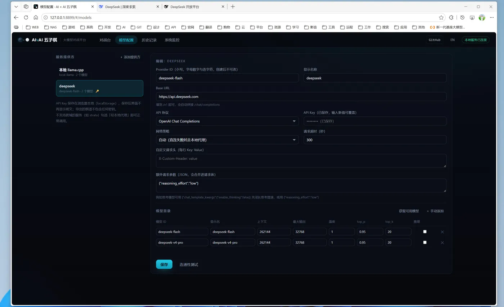Bookmark this page with star icon
The width and height of the screenshot is (504, 307).
pos(441,17)
